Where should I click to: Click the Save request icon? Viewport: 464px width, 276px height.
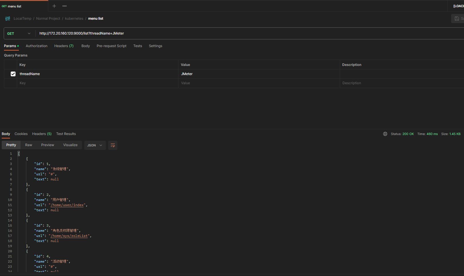[x=457, y=19]
